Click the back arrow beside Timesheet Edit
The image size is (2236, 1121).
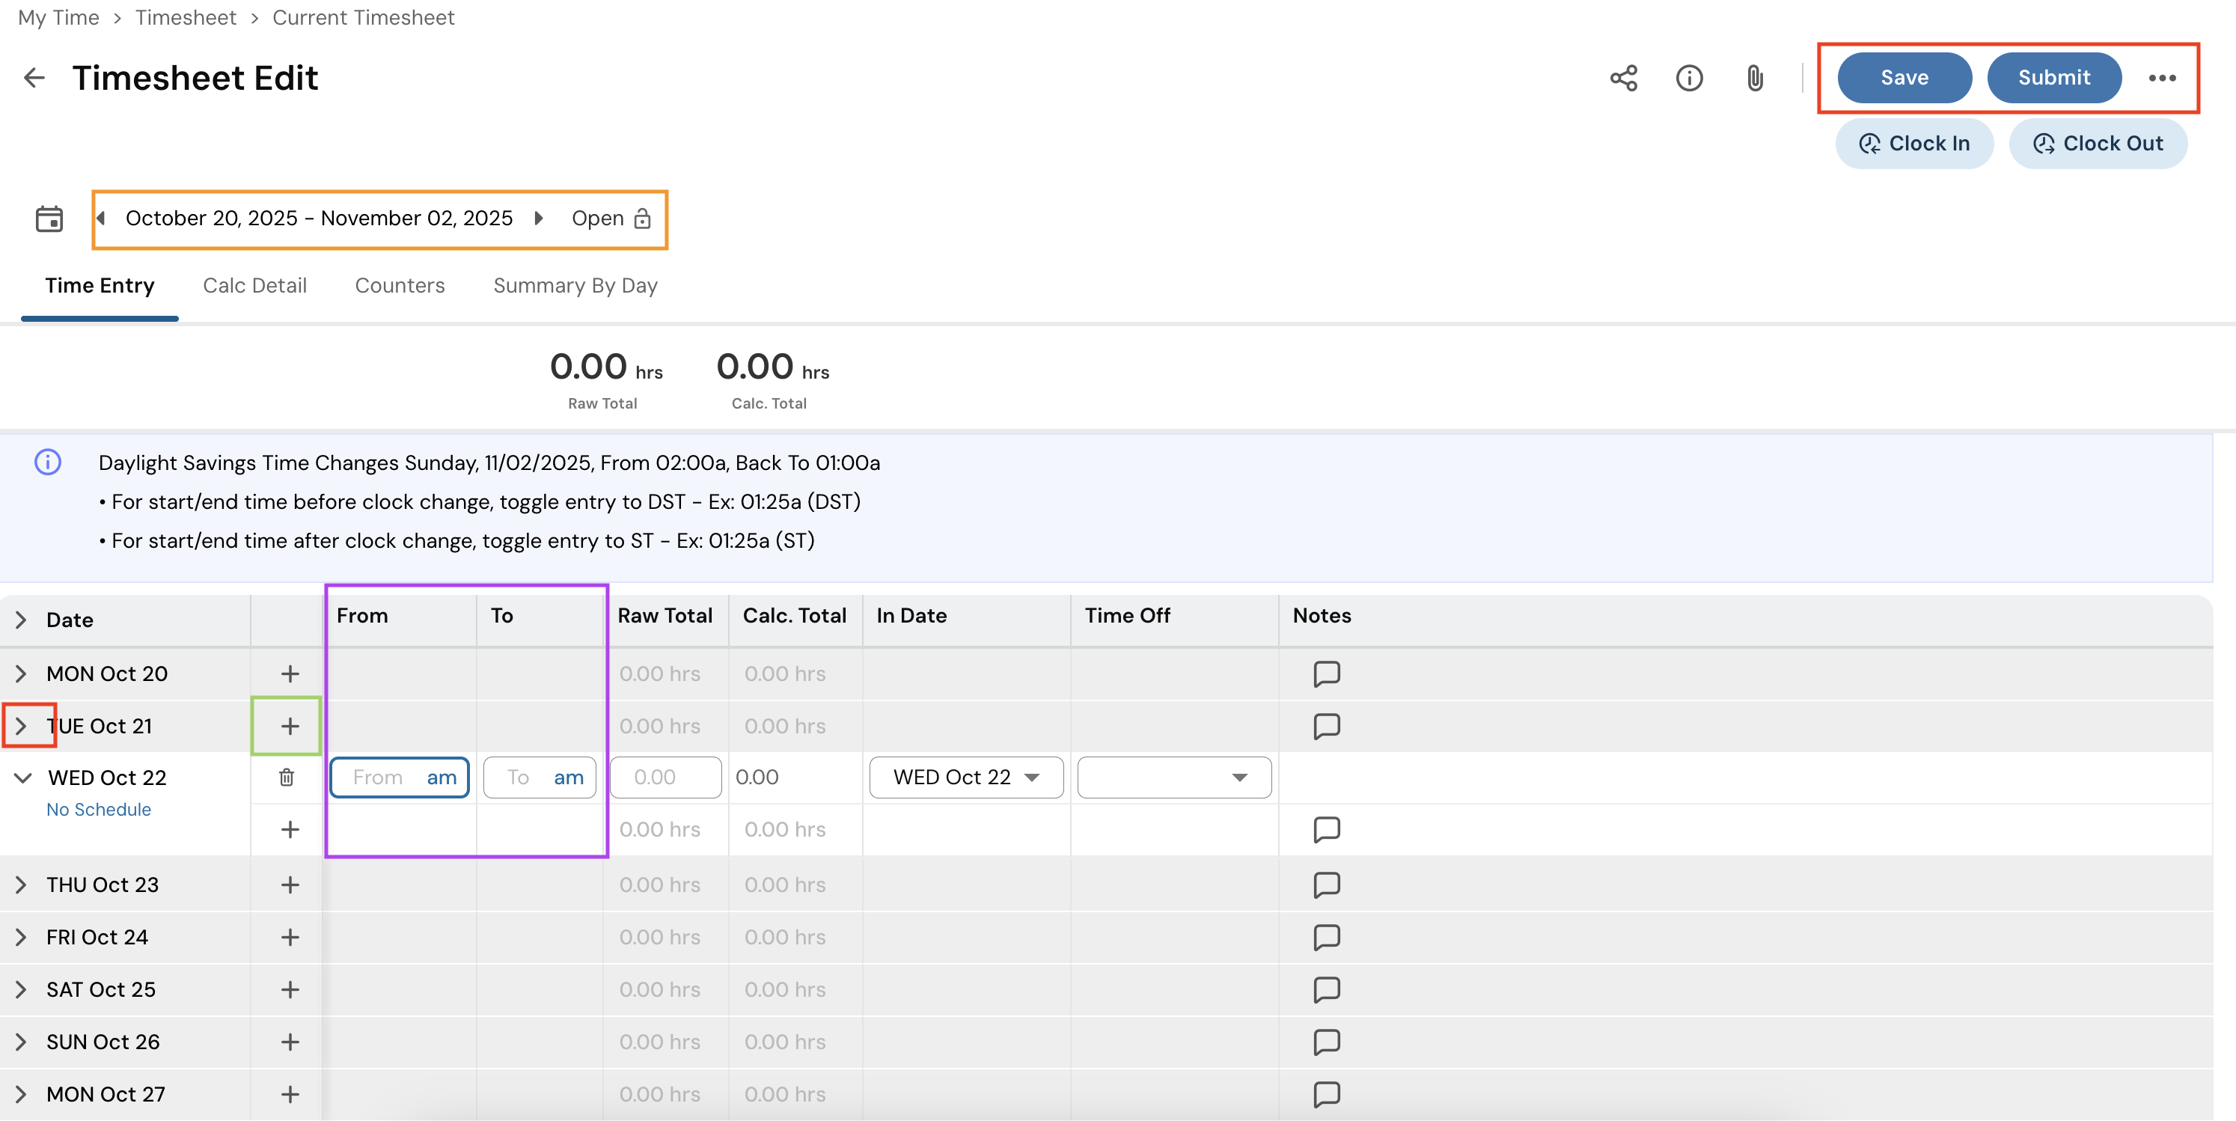click(x=34, y=78)
